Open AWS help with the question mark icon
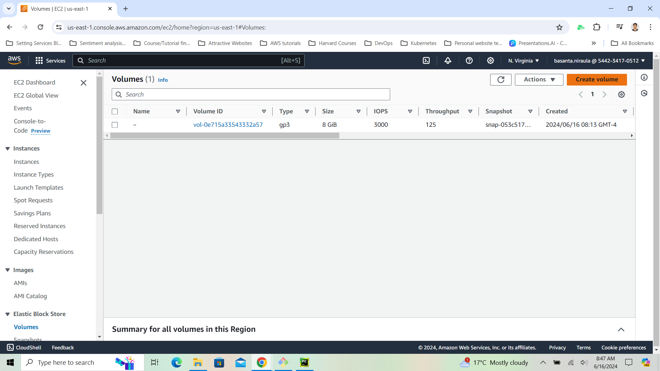Image resolution: width=660 pixels, height=371 pixels. pos(469,60)
